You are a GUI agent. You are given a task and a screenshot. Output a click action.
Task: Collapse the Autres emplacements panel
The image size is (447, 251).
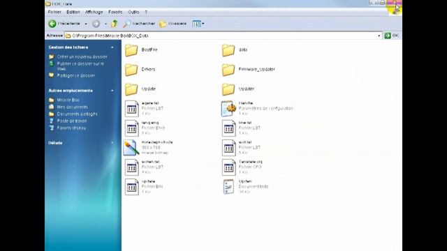point(112,91)
